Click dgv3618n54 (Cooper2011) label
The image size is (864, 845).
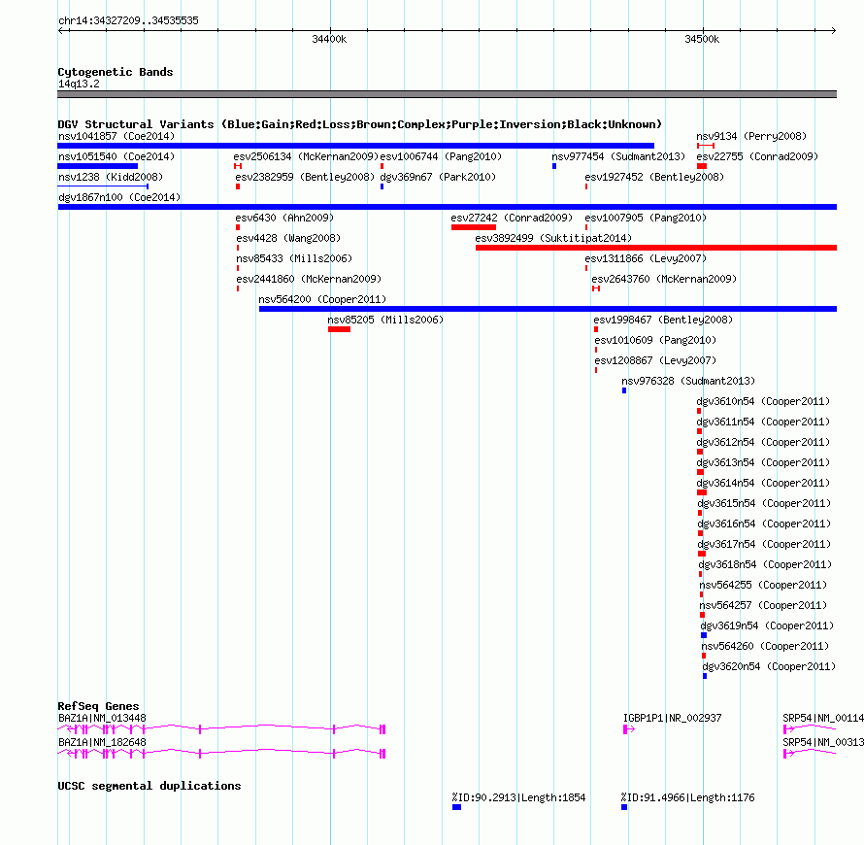[765, 564]
